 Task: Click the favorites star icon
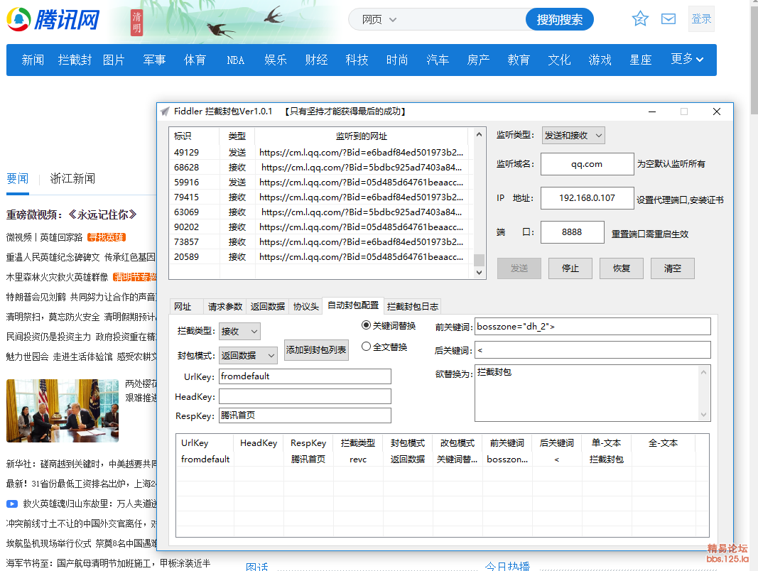coord(640,19)
